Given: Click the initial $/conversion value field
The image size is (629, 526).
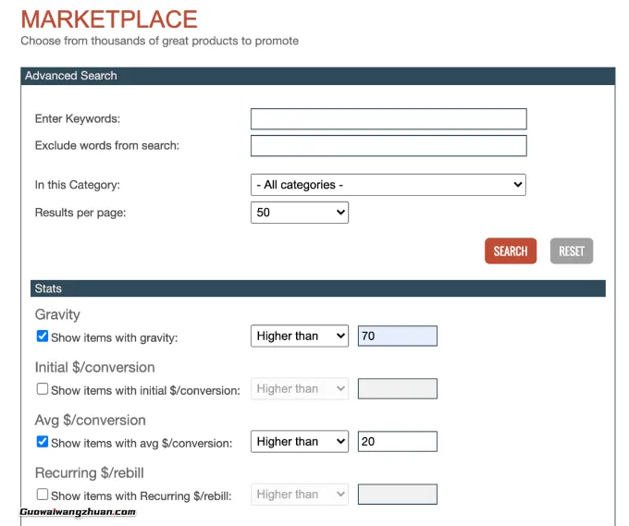Looking at the screenshot, I should tap(398, 389).
